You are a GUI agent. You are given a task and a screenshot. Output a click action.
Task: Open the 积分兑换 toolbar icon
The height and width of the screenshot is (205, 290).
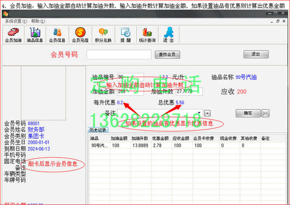point(103,35)
